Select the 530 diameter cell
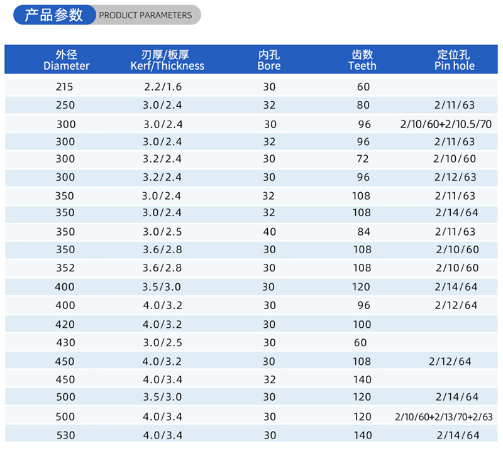503x451 pixels. pos(65,435)
